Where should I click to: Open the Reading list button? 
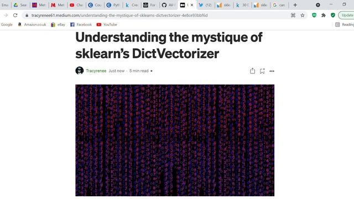coord(345,24)
